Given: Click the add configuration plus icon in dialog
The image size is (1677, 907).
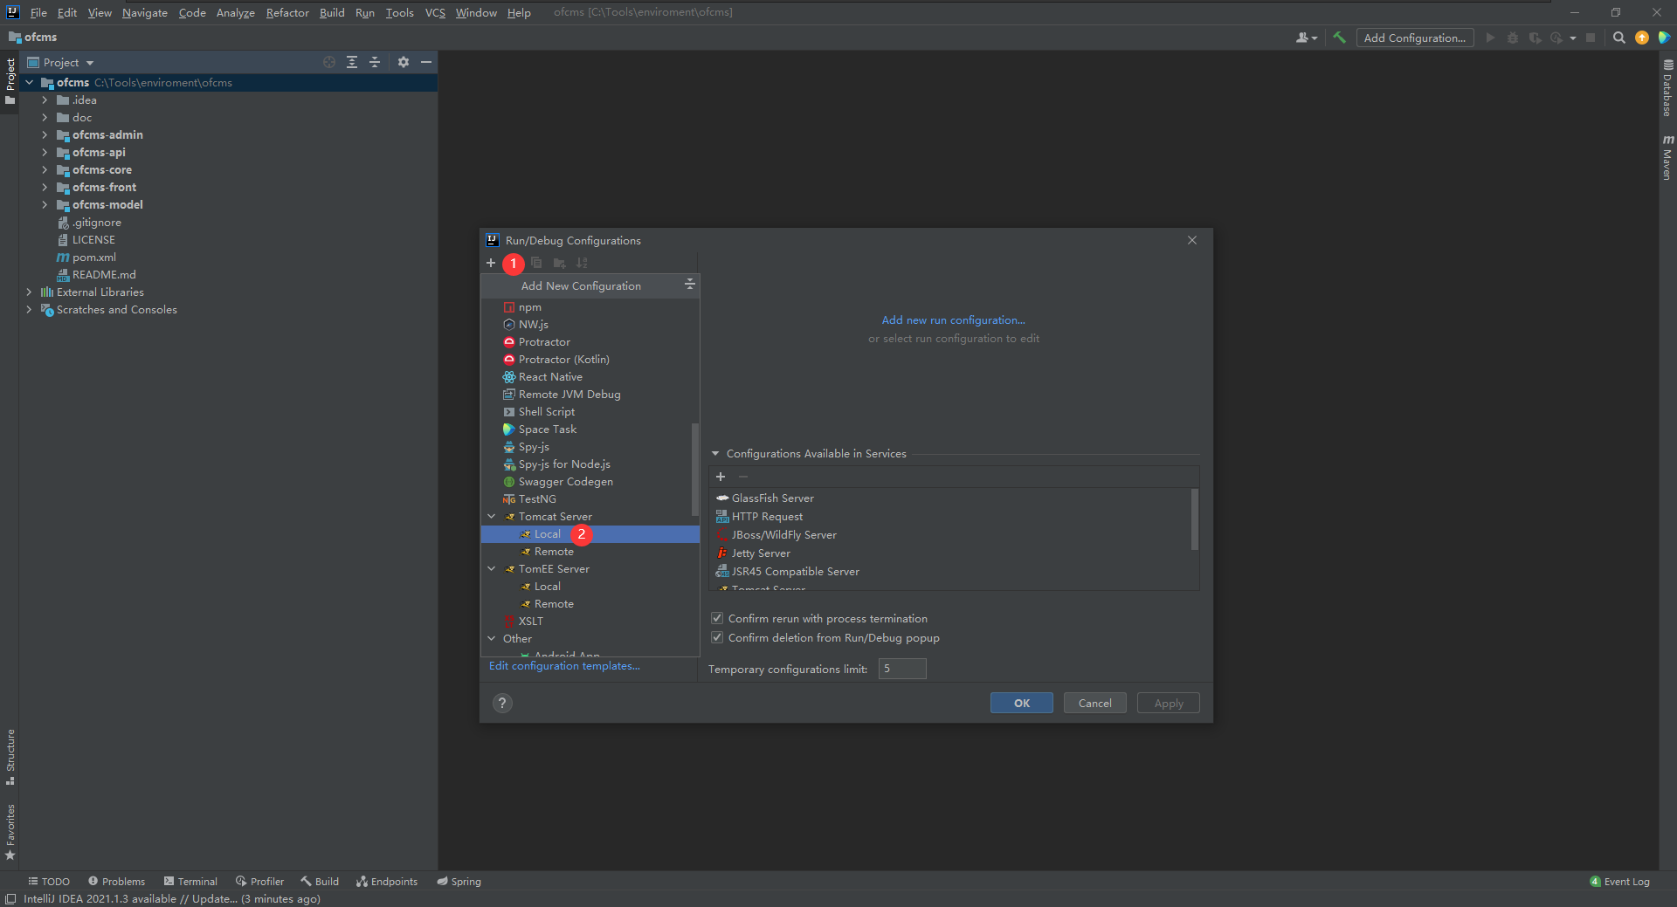Looking at the screenshot, I should click(491, 263).
